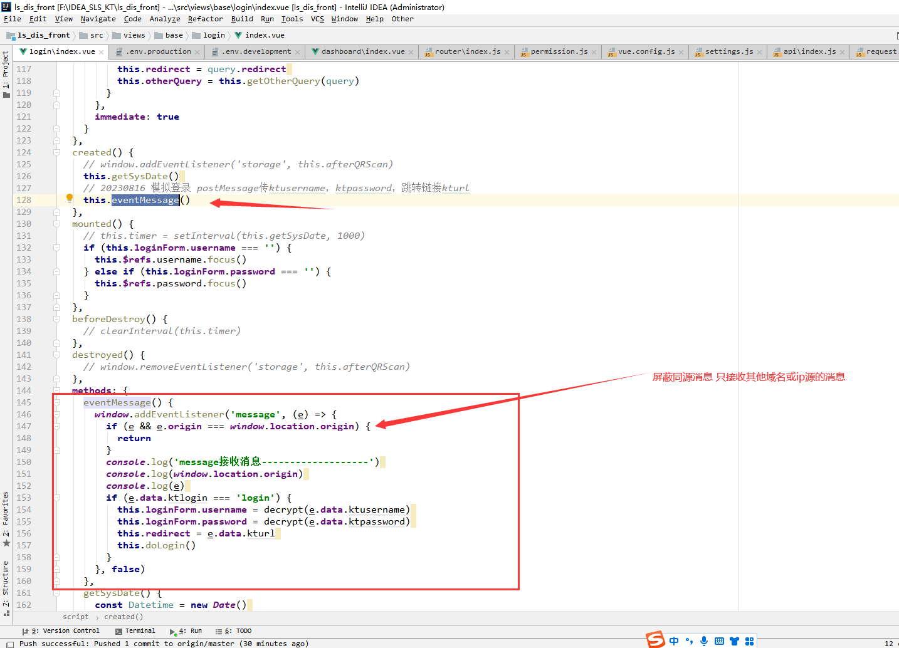
Task: Click the 'script' breadcrumb below the editor
Action: [76, 617]
